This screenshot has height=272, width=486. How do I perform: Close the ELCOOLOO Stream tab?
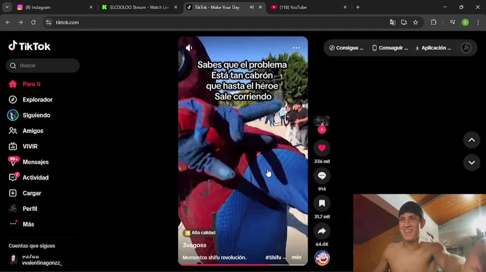tap(176, 7)
